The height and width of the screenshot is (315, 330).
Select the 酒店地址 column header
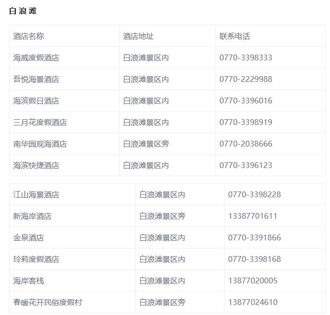pyautogui.click(x=138, y=36)
